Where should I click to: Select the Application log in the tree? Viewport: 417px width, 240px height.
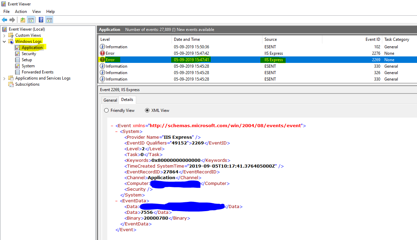coord(32,48)
